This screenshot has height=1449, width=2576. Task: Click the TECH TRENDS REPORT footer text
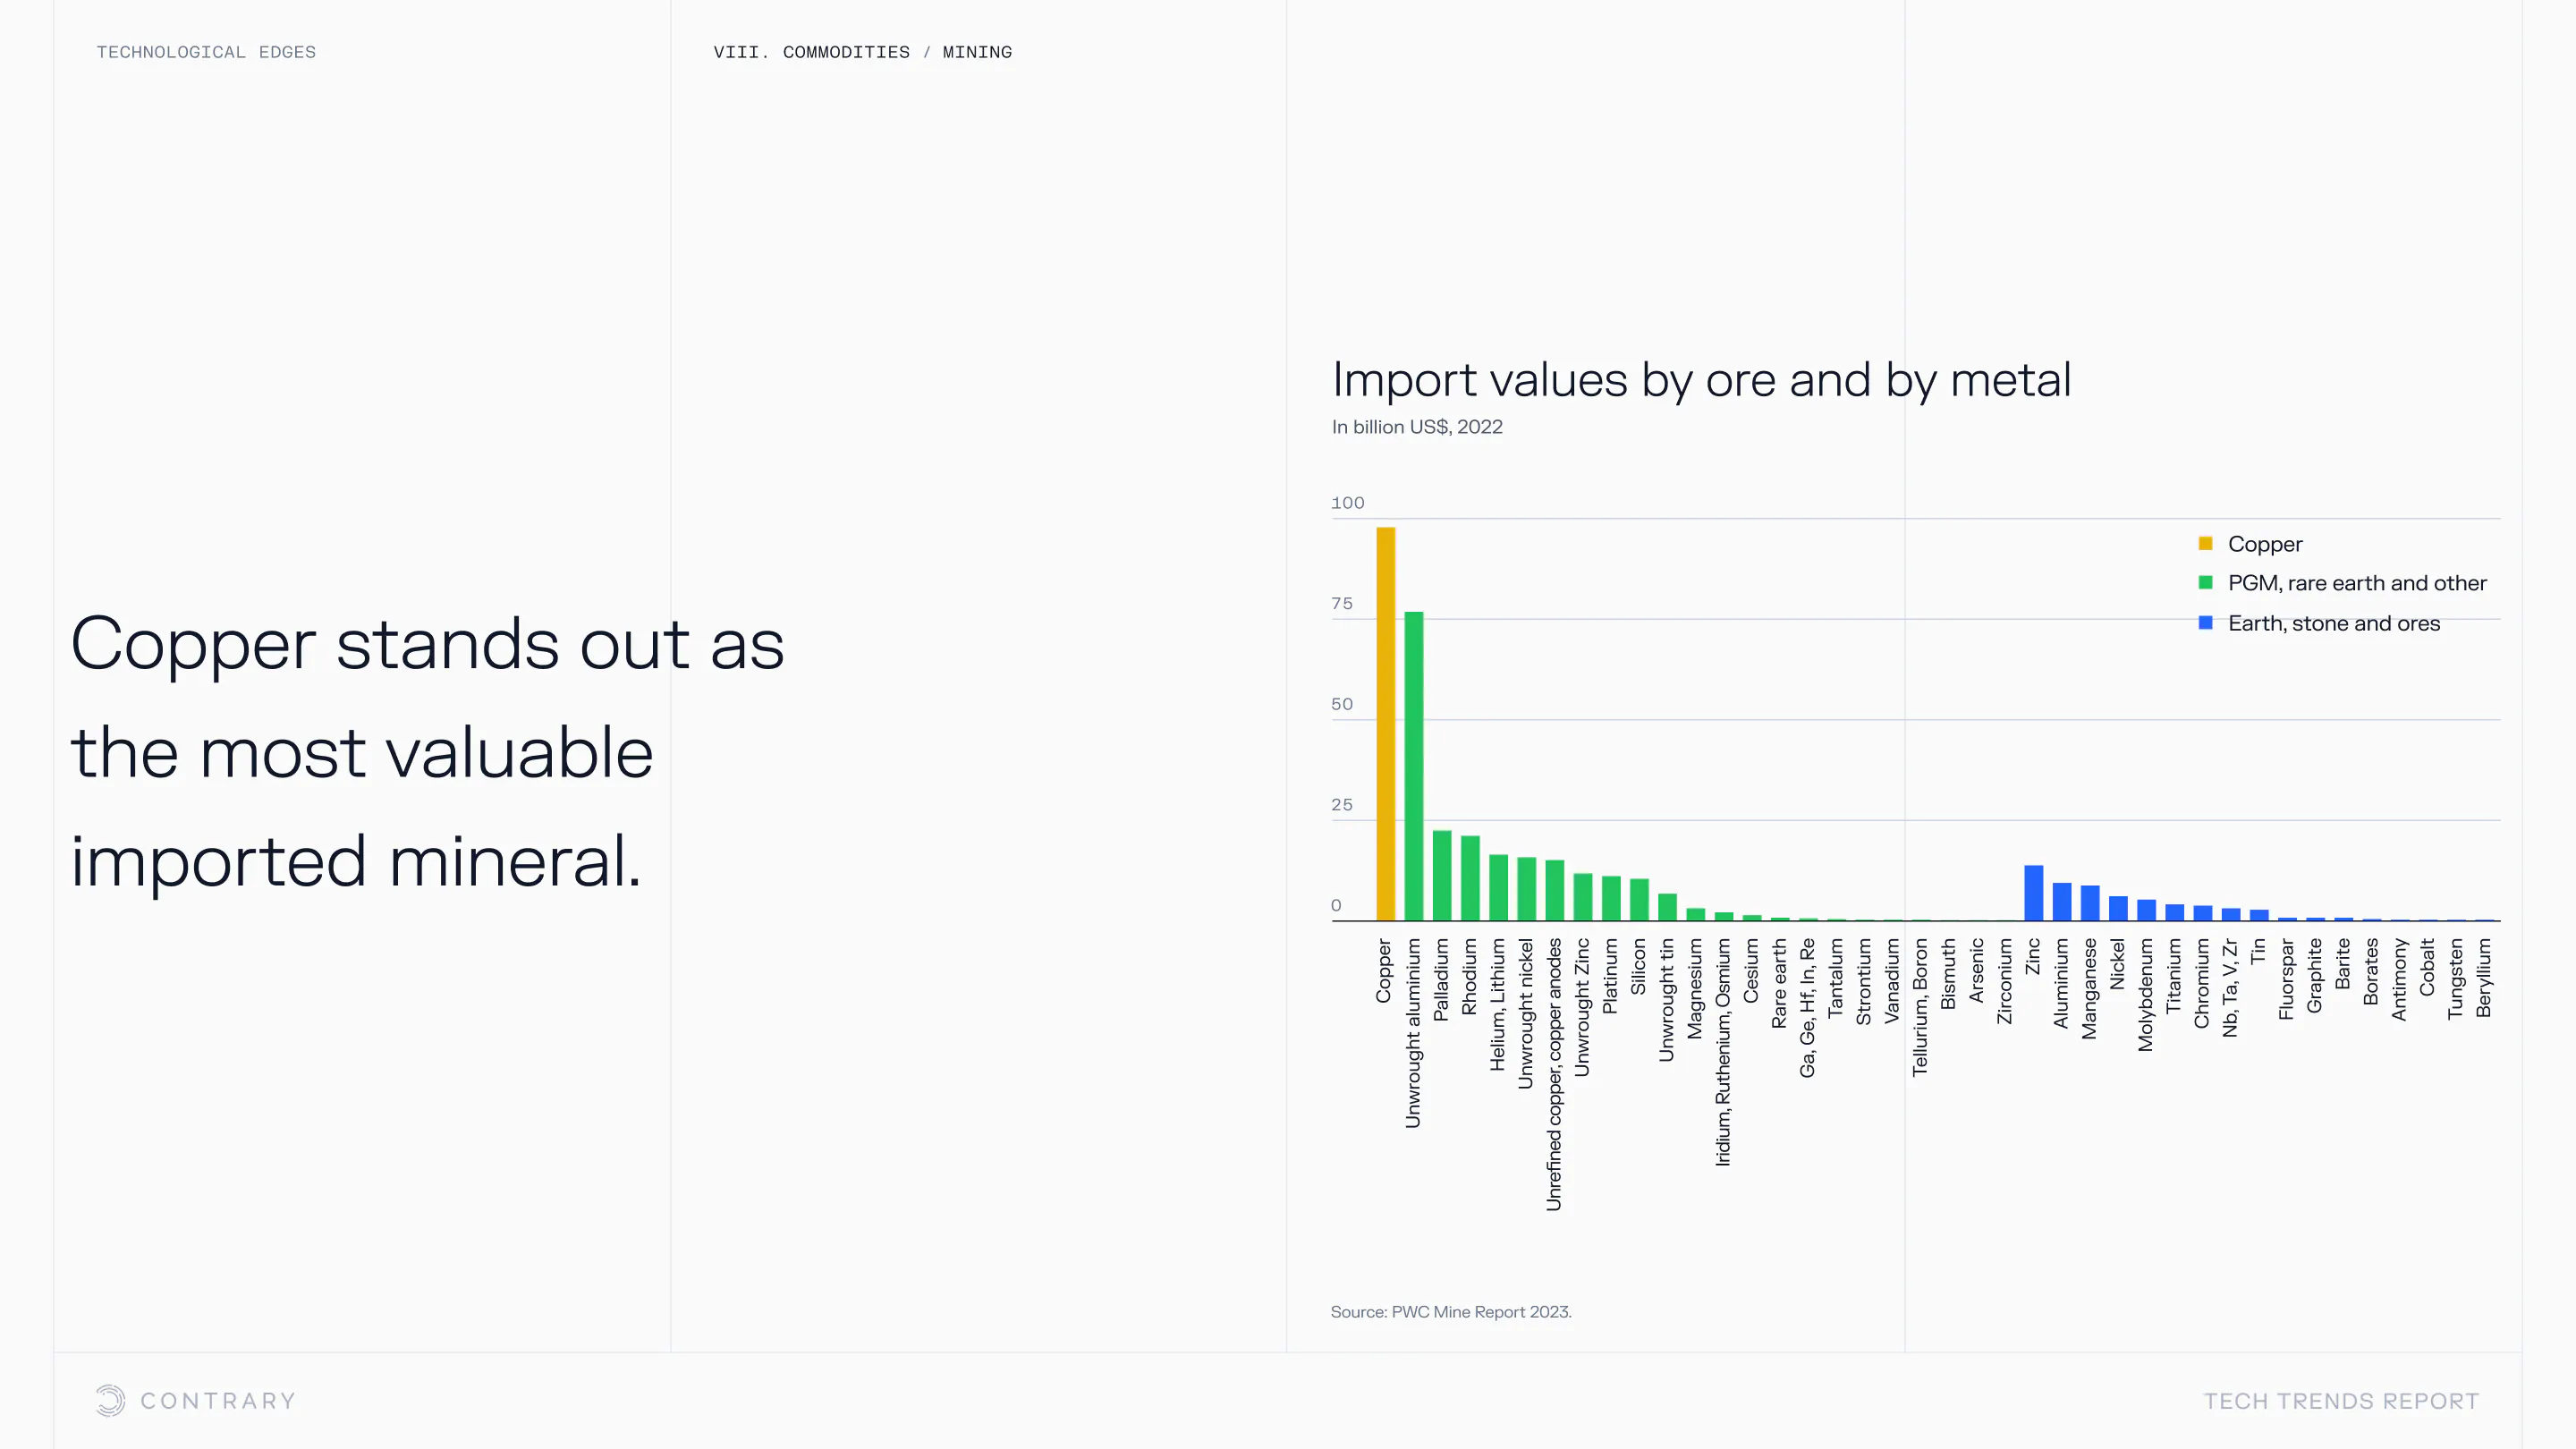pyautogui.click(x=2341, y=1400)
